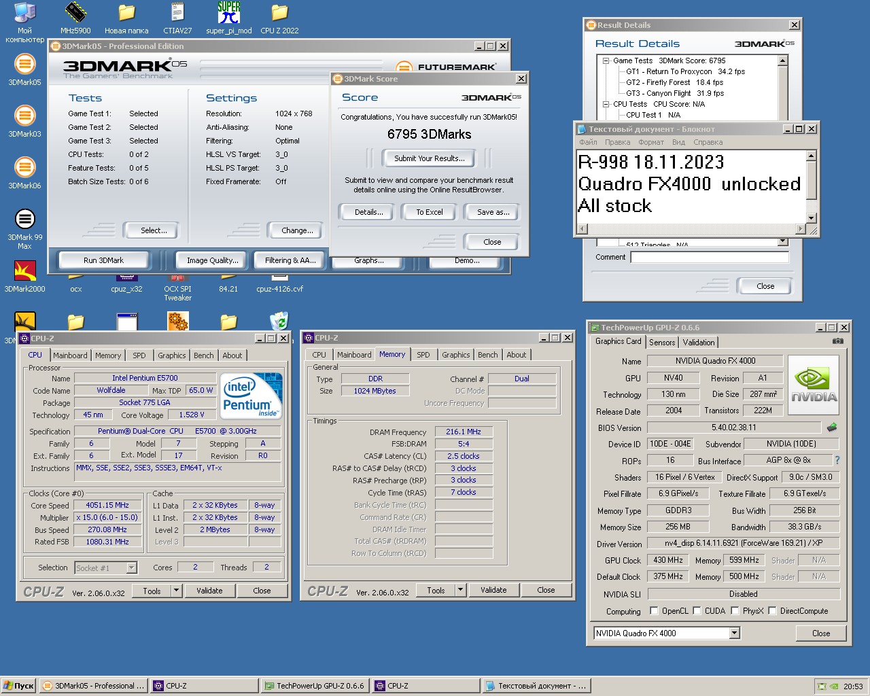Click the To Excel button
This screenshot has height=696, width=870.
(430, 212)
